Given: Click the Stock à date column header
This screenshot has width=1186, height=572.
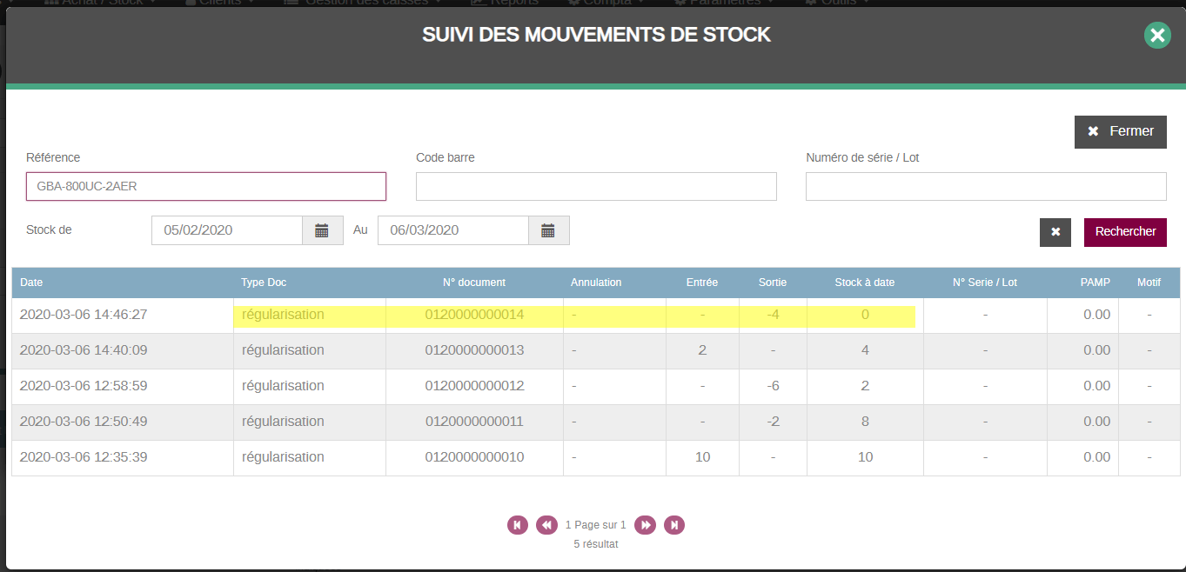Looking at the screenshot, I should pos(864,283).
